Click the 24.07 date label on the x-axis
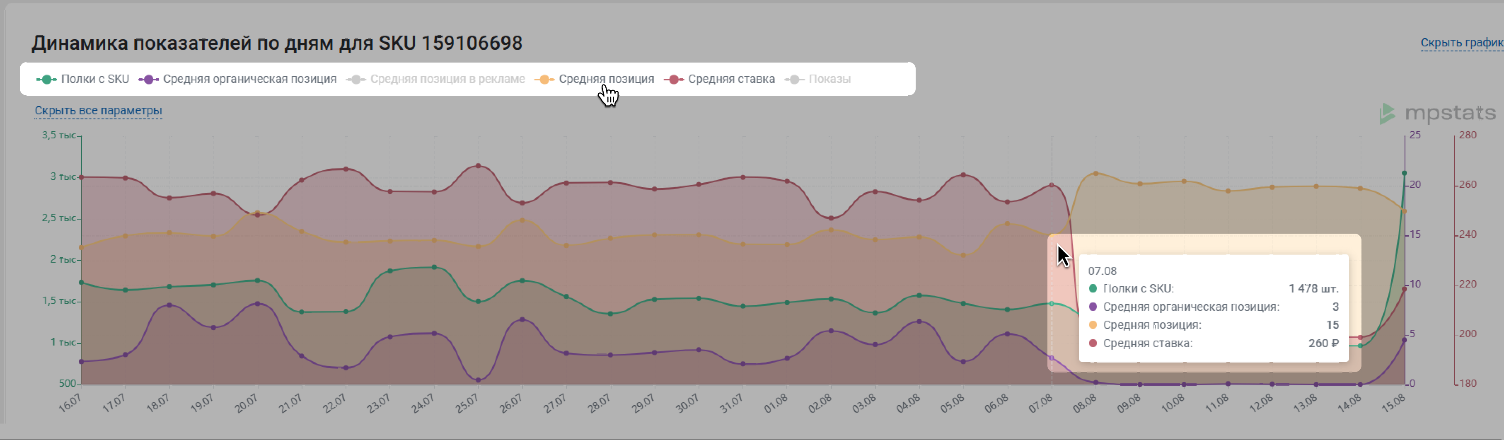1504x440 pixels. coord(423,403)
